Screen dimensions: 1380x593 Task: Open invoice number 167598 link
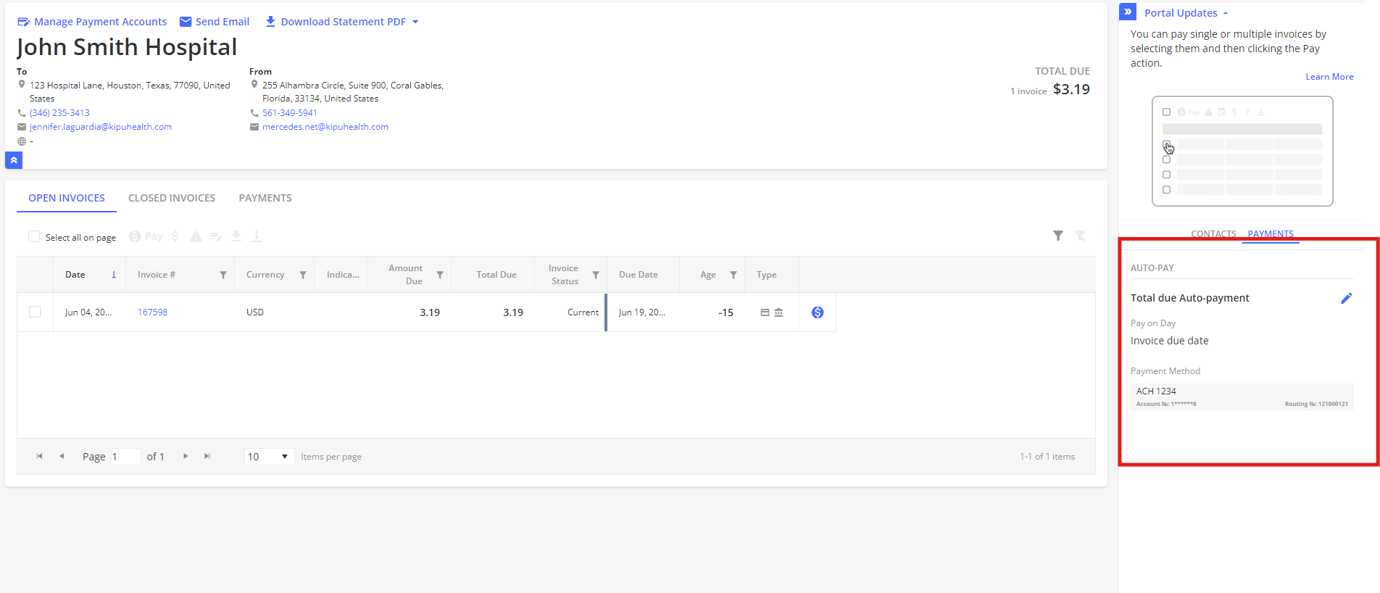(x=152, y=312)
